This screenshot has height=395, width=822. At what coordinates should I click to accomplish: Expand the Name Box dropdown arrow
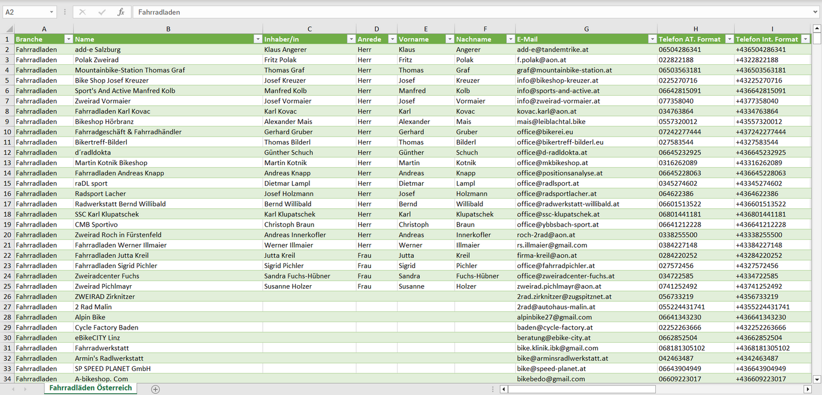click(51, 12)
